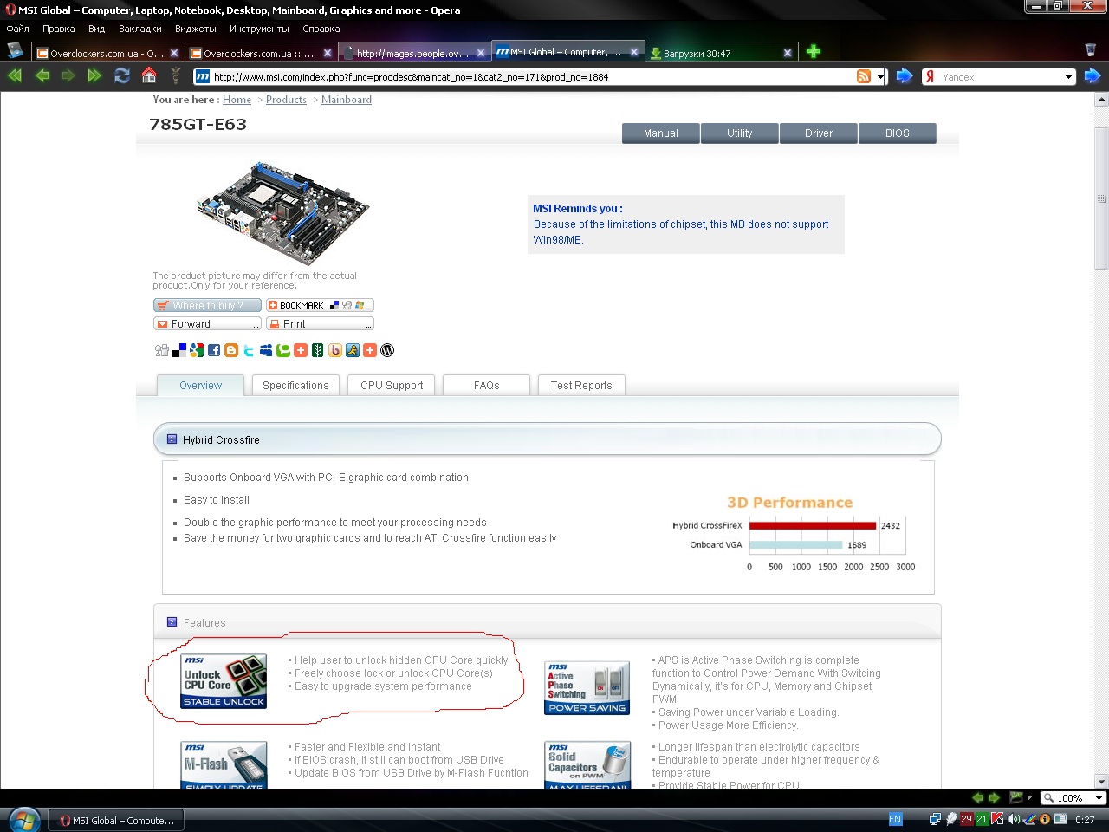The image size is (1109, 832).
Task: Share on Facebook icon
Action: pos(214,350)
